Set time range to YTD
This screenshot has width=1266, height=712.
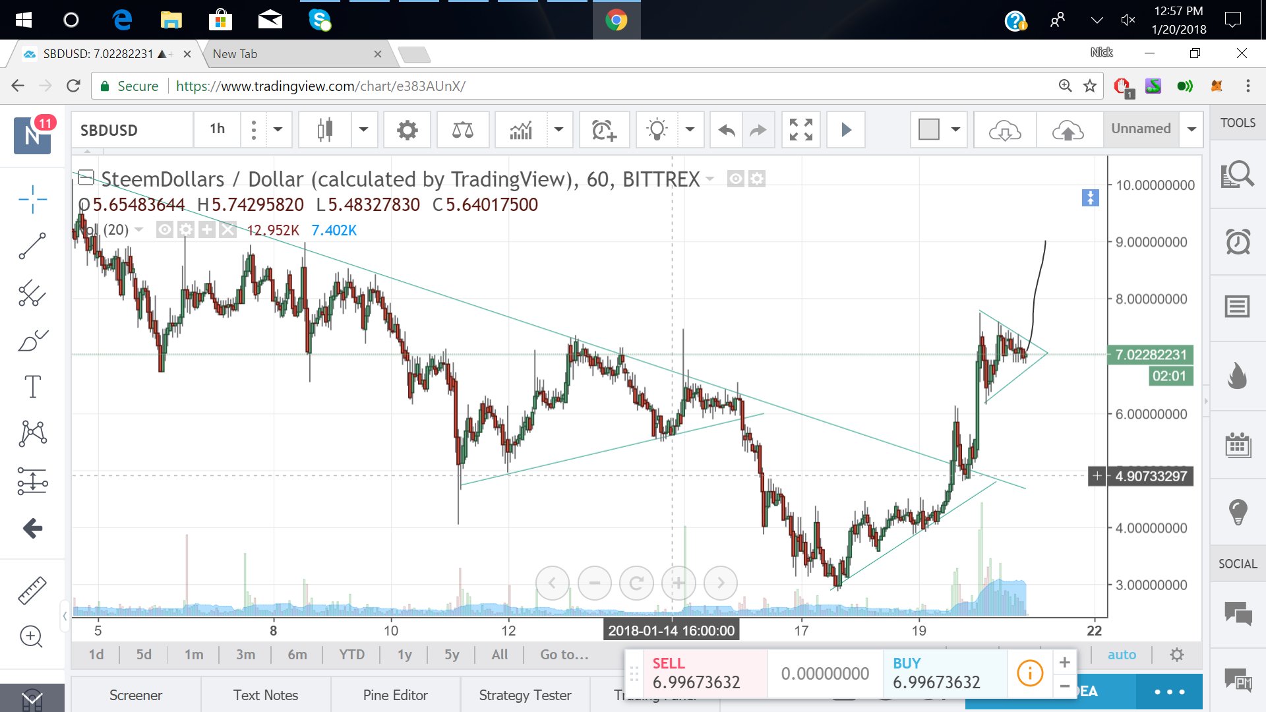[351, 655]
